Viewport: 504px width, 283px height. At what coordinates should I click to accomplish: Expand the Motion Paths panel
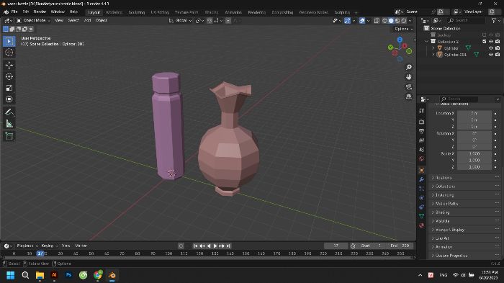point(465,204)
